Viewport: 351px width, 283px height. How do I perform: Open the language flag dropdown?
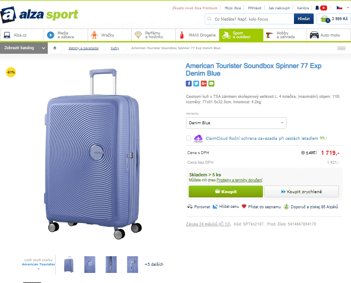tap(341, 7)
